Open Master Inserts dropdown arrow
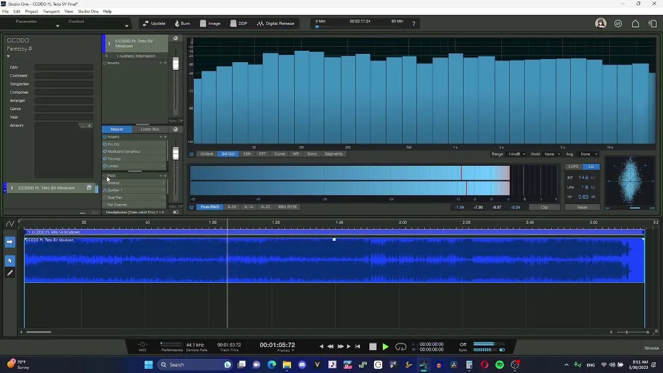This screenshot has height=373, width=663. pyautogui.click(x=161, y=137)
